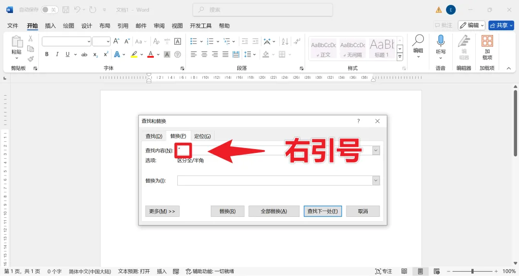Click the Replace button

(x=227, y=211)
